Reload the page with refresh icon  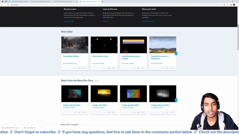pyautogui.click(x=8, y=5)
